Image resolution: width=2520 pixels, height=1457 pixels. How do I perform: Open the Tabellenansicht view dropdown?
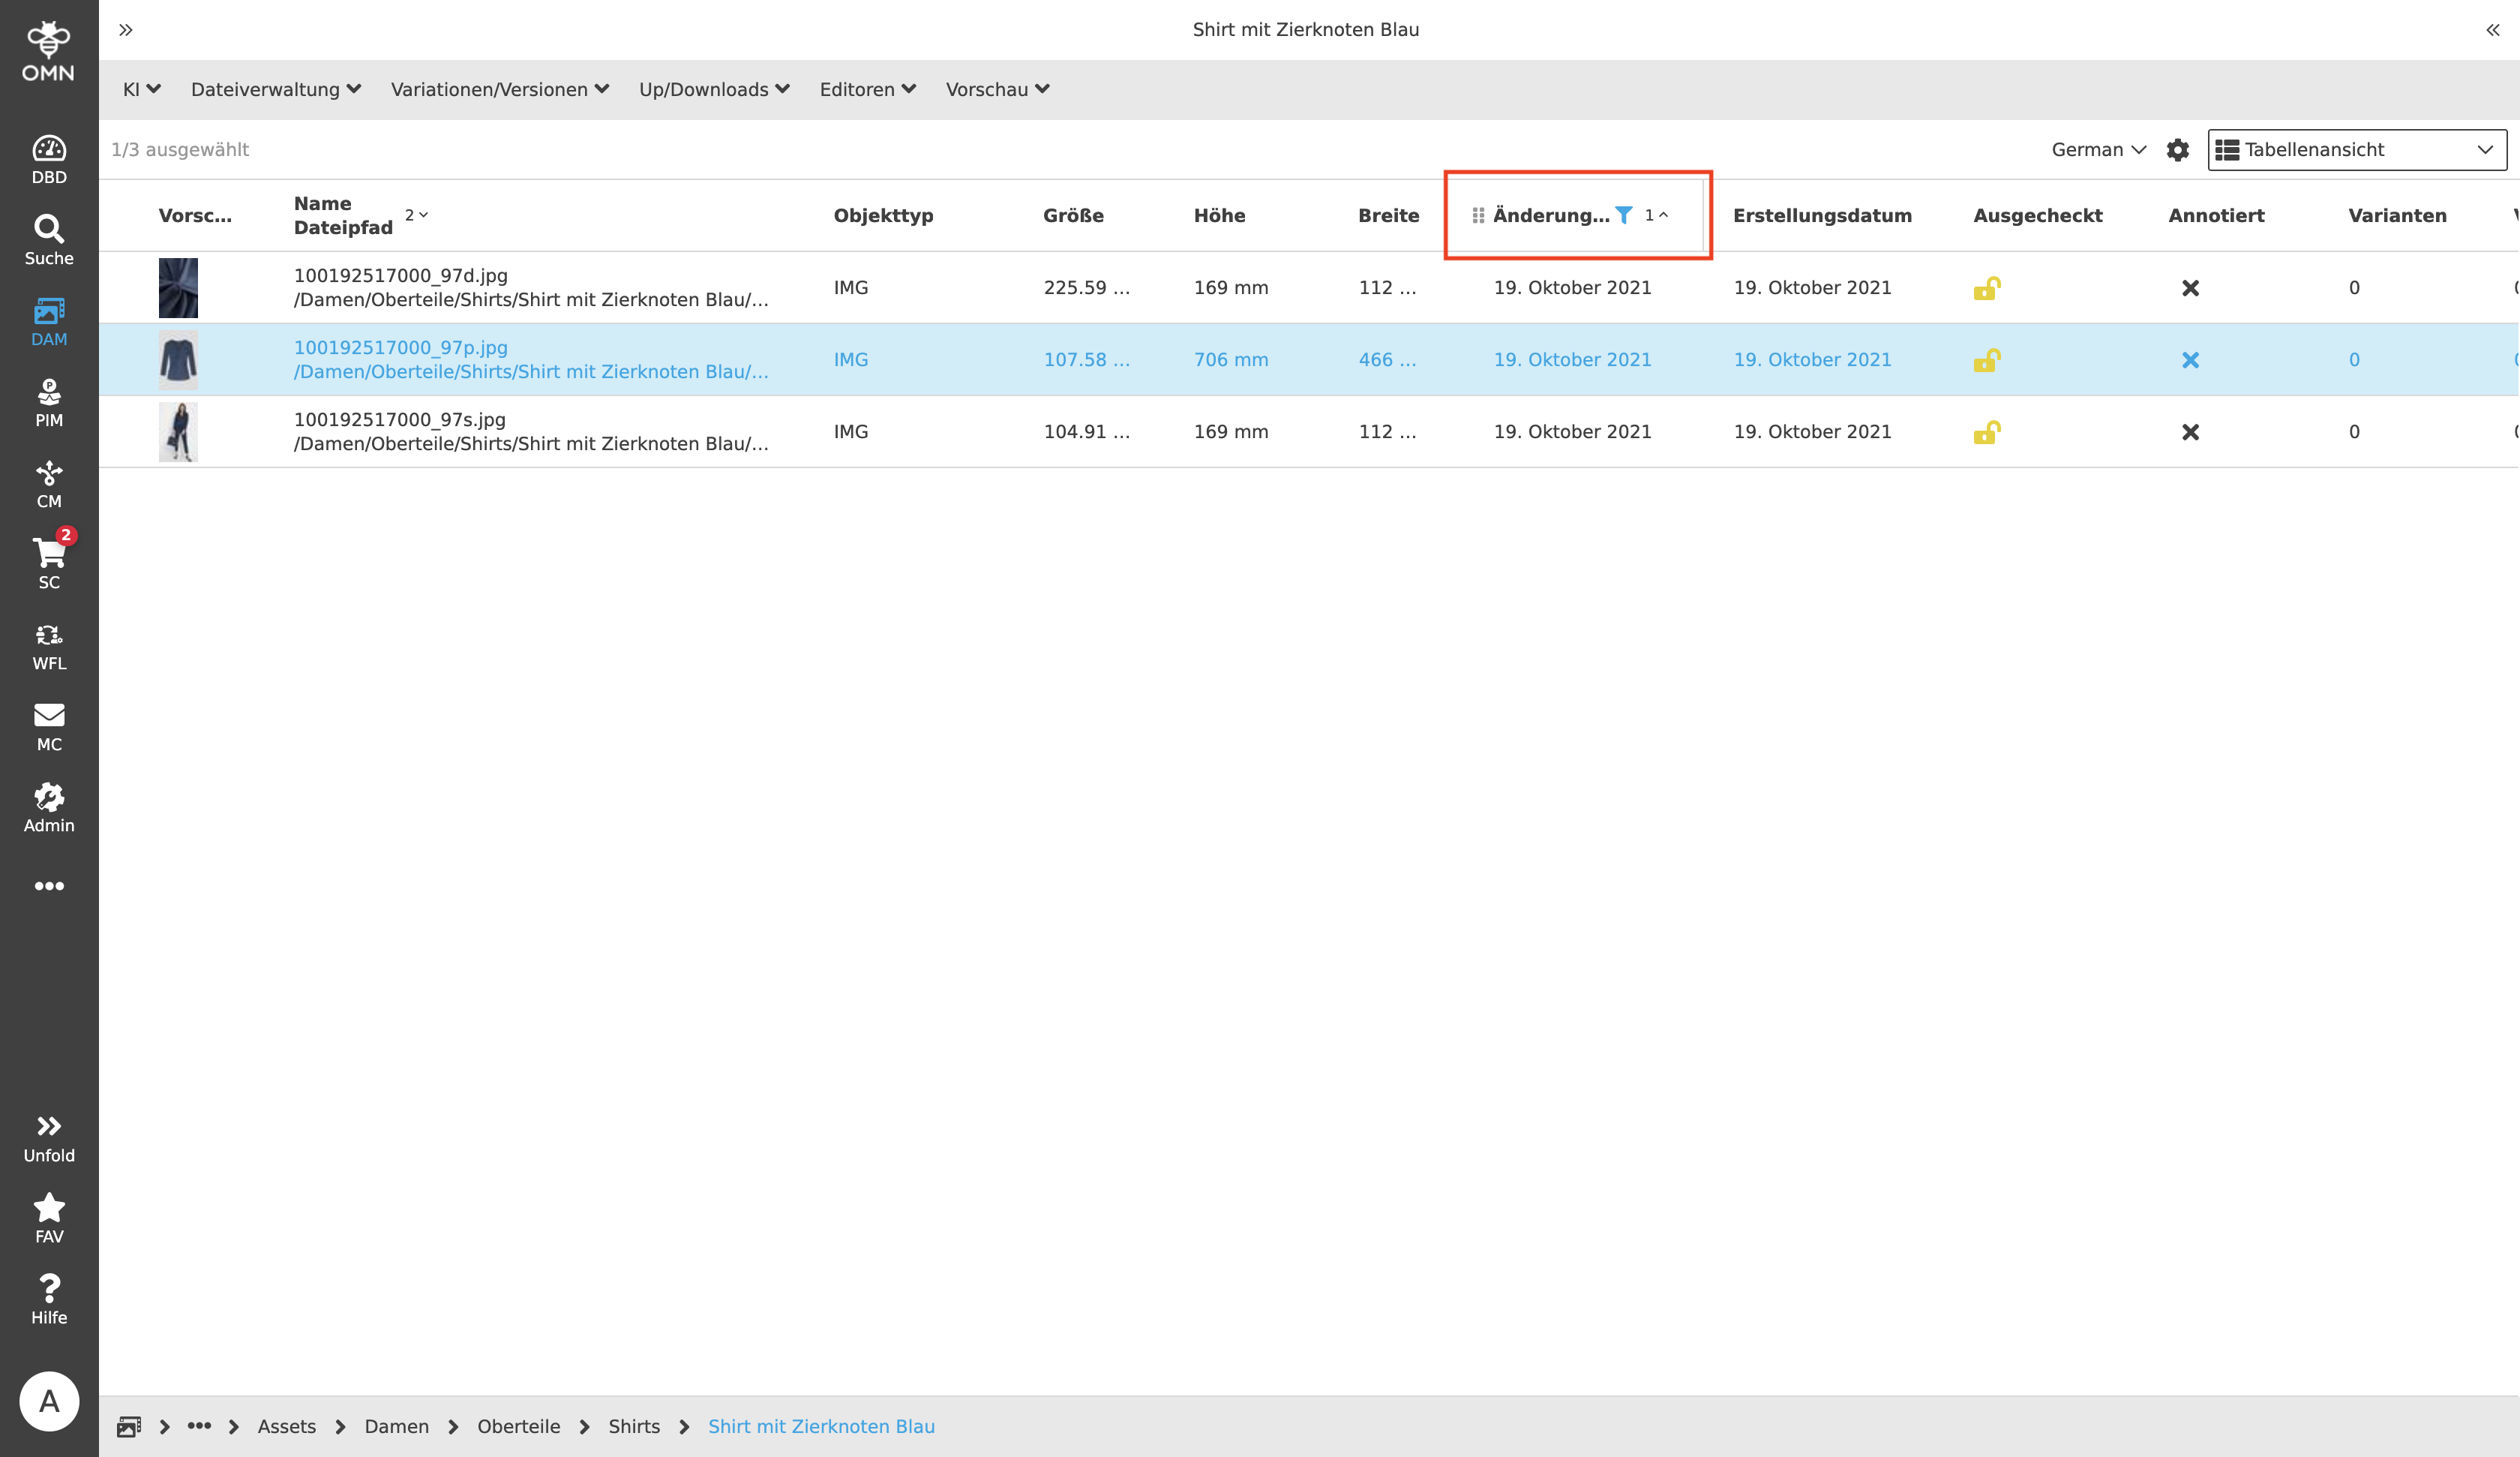2356,150
